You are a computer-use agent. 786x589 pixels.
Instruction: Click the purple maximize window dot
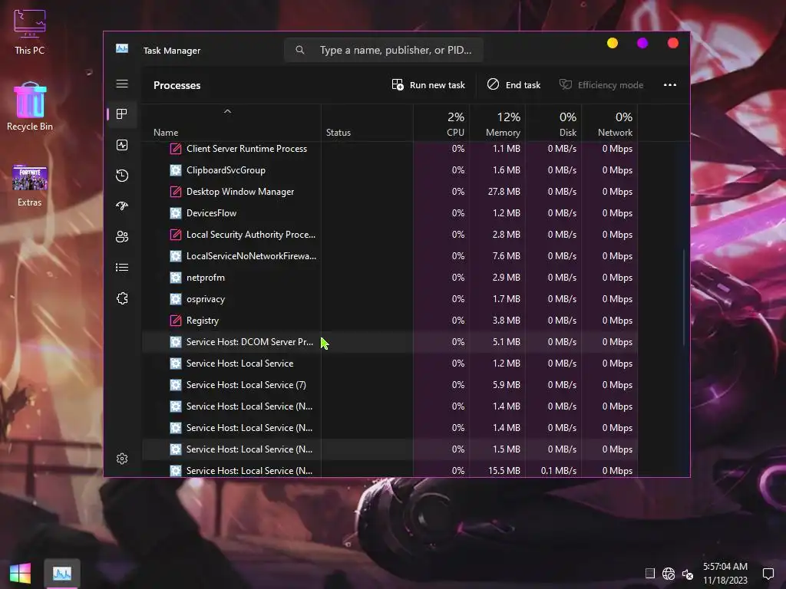tap(642, 43)
